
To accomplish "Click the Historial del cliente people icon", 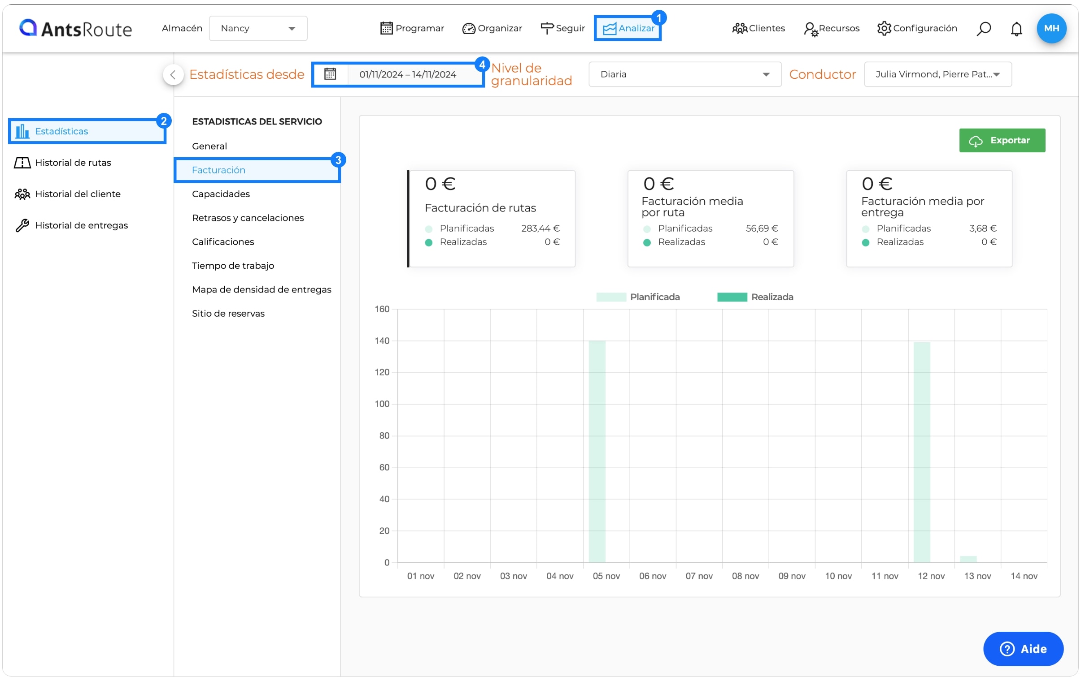I will pyautogui.click(x=22, y=194).
